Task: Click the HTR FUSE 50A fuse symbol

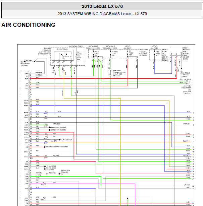Action: pos(155,53)
